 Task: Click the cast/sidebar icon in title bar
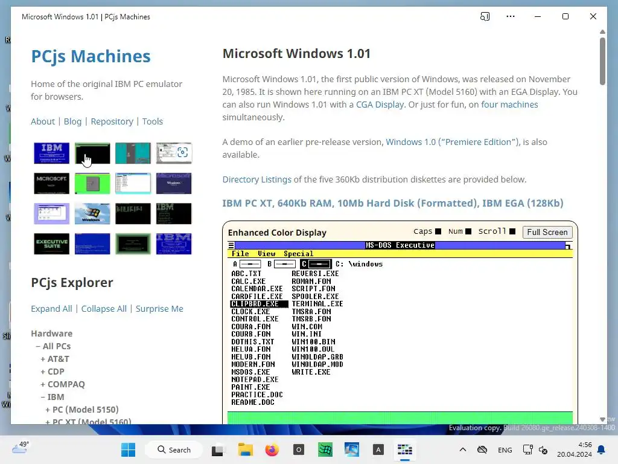485,16
